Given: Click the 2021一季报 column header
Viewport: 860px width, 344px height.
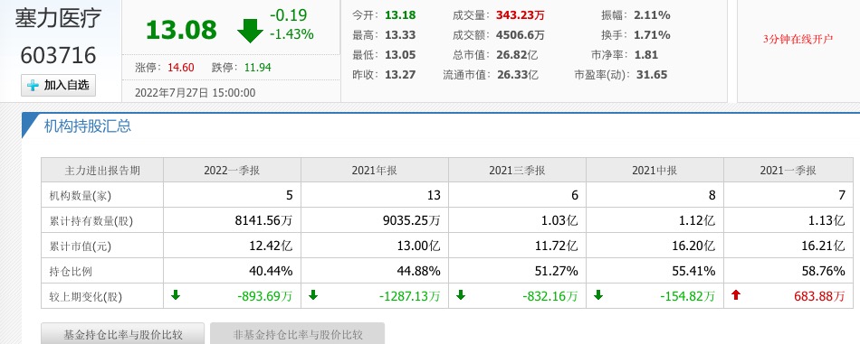Looking at the screenshot, I should pyautogui.click(x=788, y=171).
